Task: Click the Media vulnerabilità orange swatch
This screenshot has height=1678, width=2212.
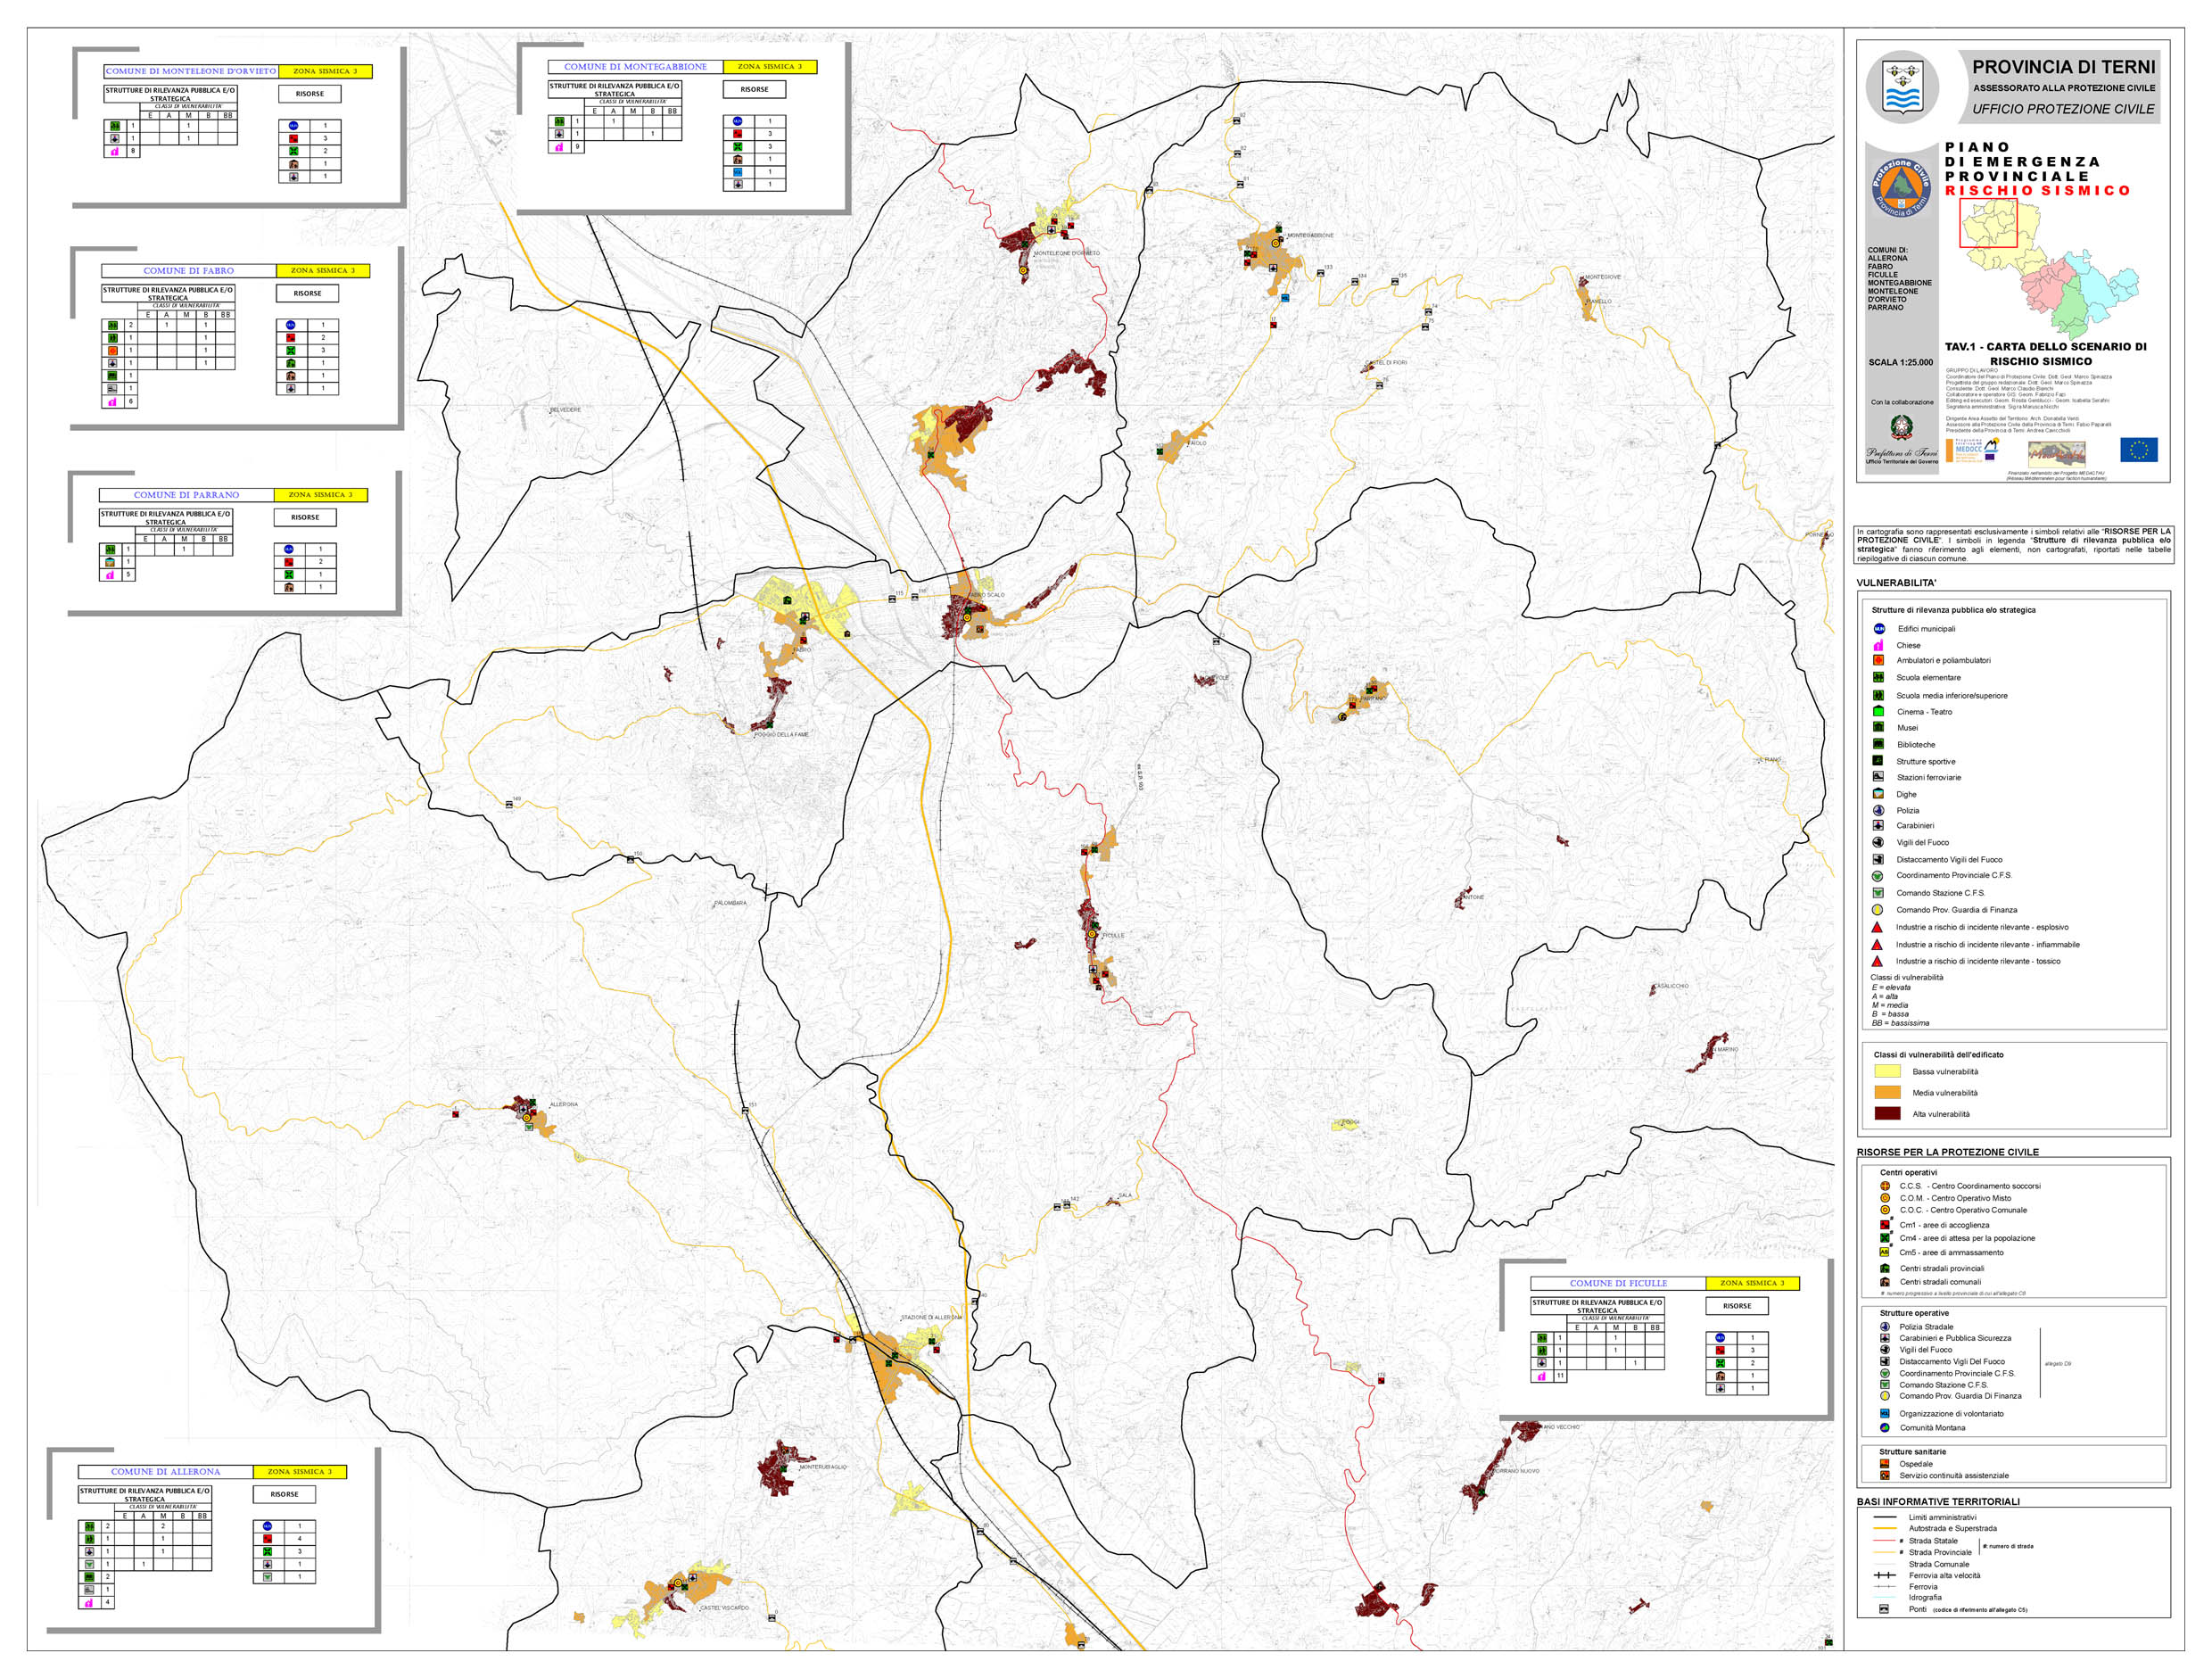Action: [x=1887, y=1093]
